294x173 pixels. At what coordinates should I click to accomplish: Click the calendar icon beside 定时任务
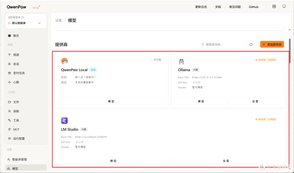click(x=9, y=73)
